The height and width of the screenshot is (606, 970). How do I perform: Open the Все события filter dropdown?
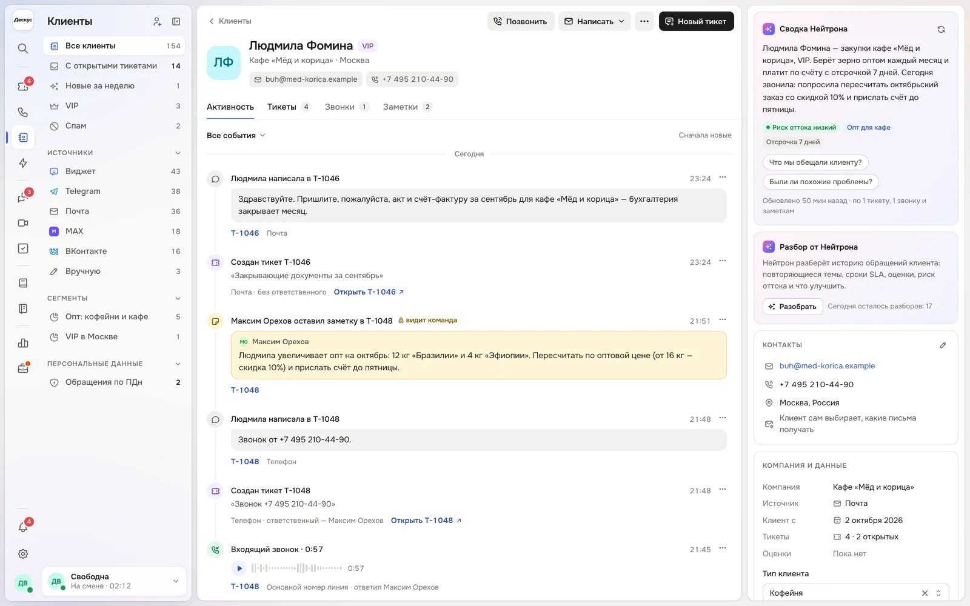(236, 135)
